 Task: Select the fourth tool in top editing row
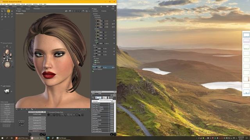click(12, 11)
